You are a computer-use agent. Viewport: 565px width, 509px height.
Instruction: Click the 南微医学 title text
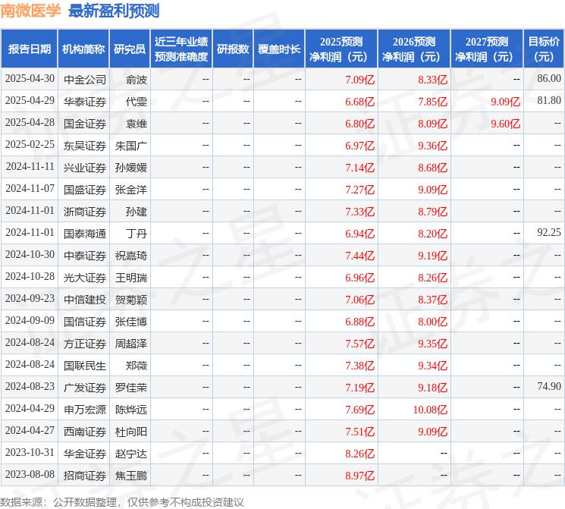30,11
